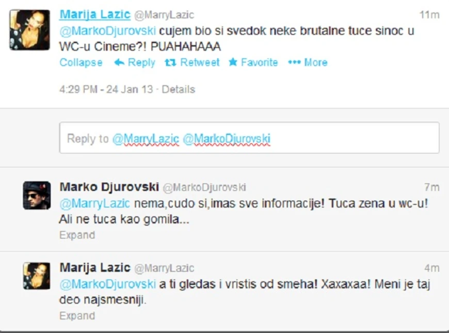Click the Favorite star icon
This screenshot has height=333, width=449.
233,62
